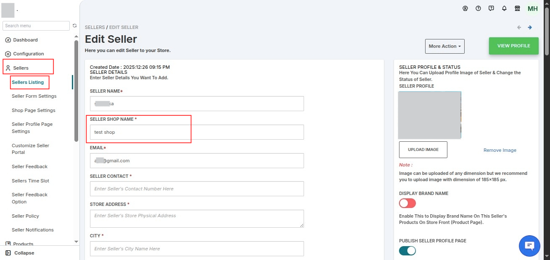This screenshot has height=260, width=550.
Task: Click the Edit Seller heading
Action: [111, 39]
